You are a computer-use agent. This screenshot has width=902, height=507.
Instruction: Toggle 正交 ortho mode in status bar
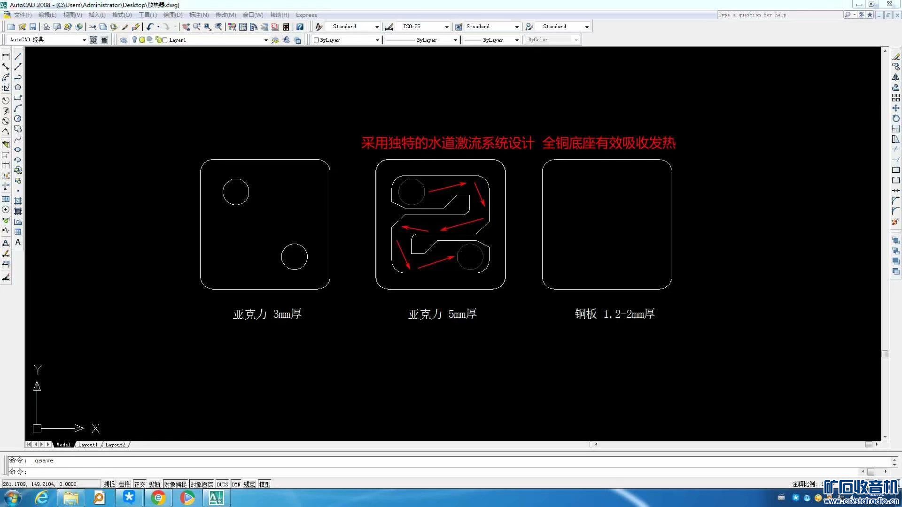[x=140, y=484]
